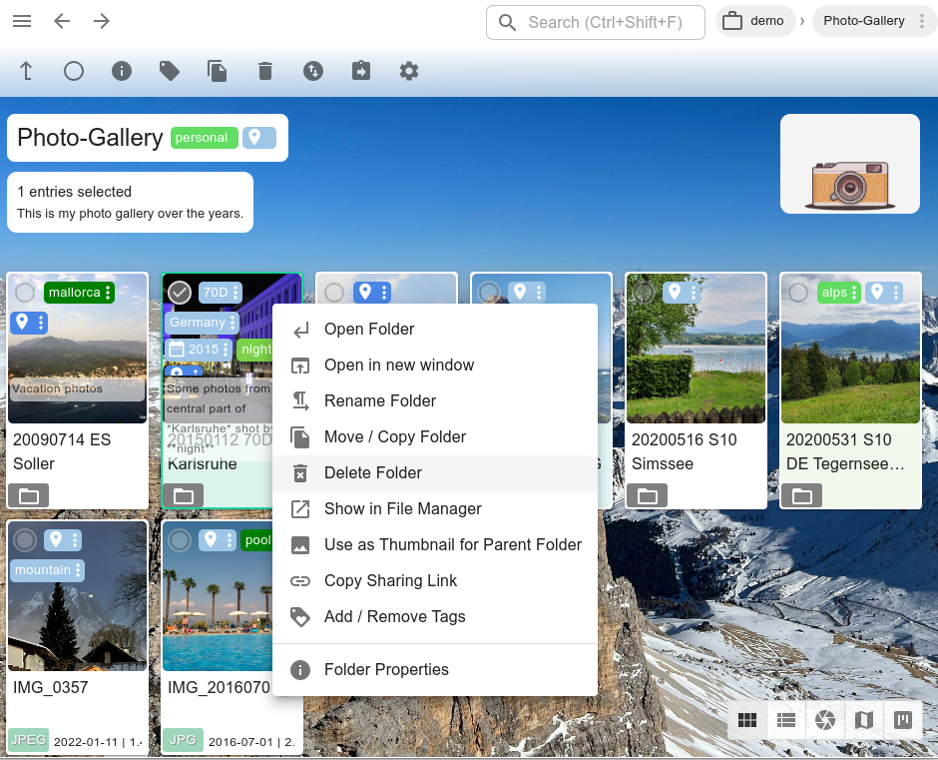938x760 pixels.
Task: Click the tag icon in the toolbar
Action: (x=170, y=71)
